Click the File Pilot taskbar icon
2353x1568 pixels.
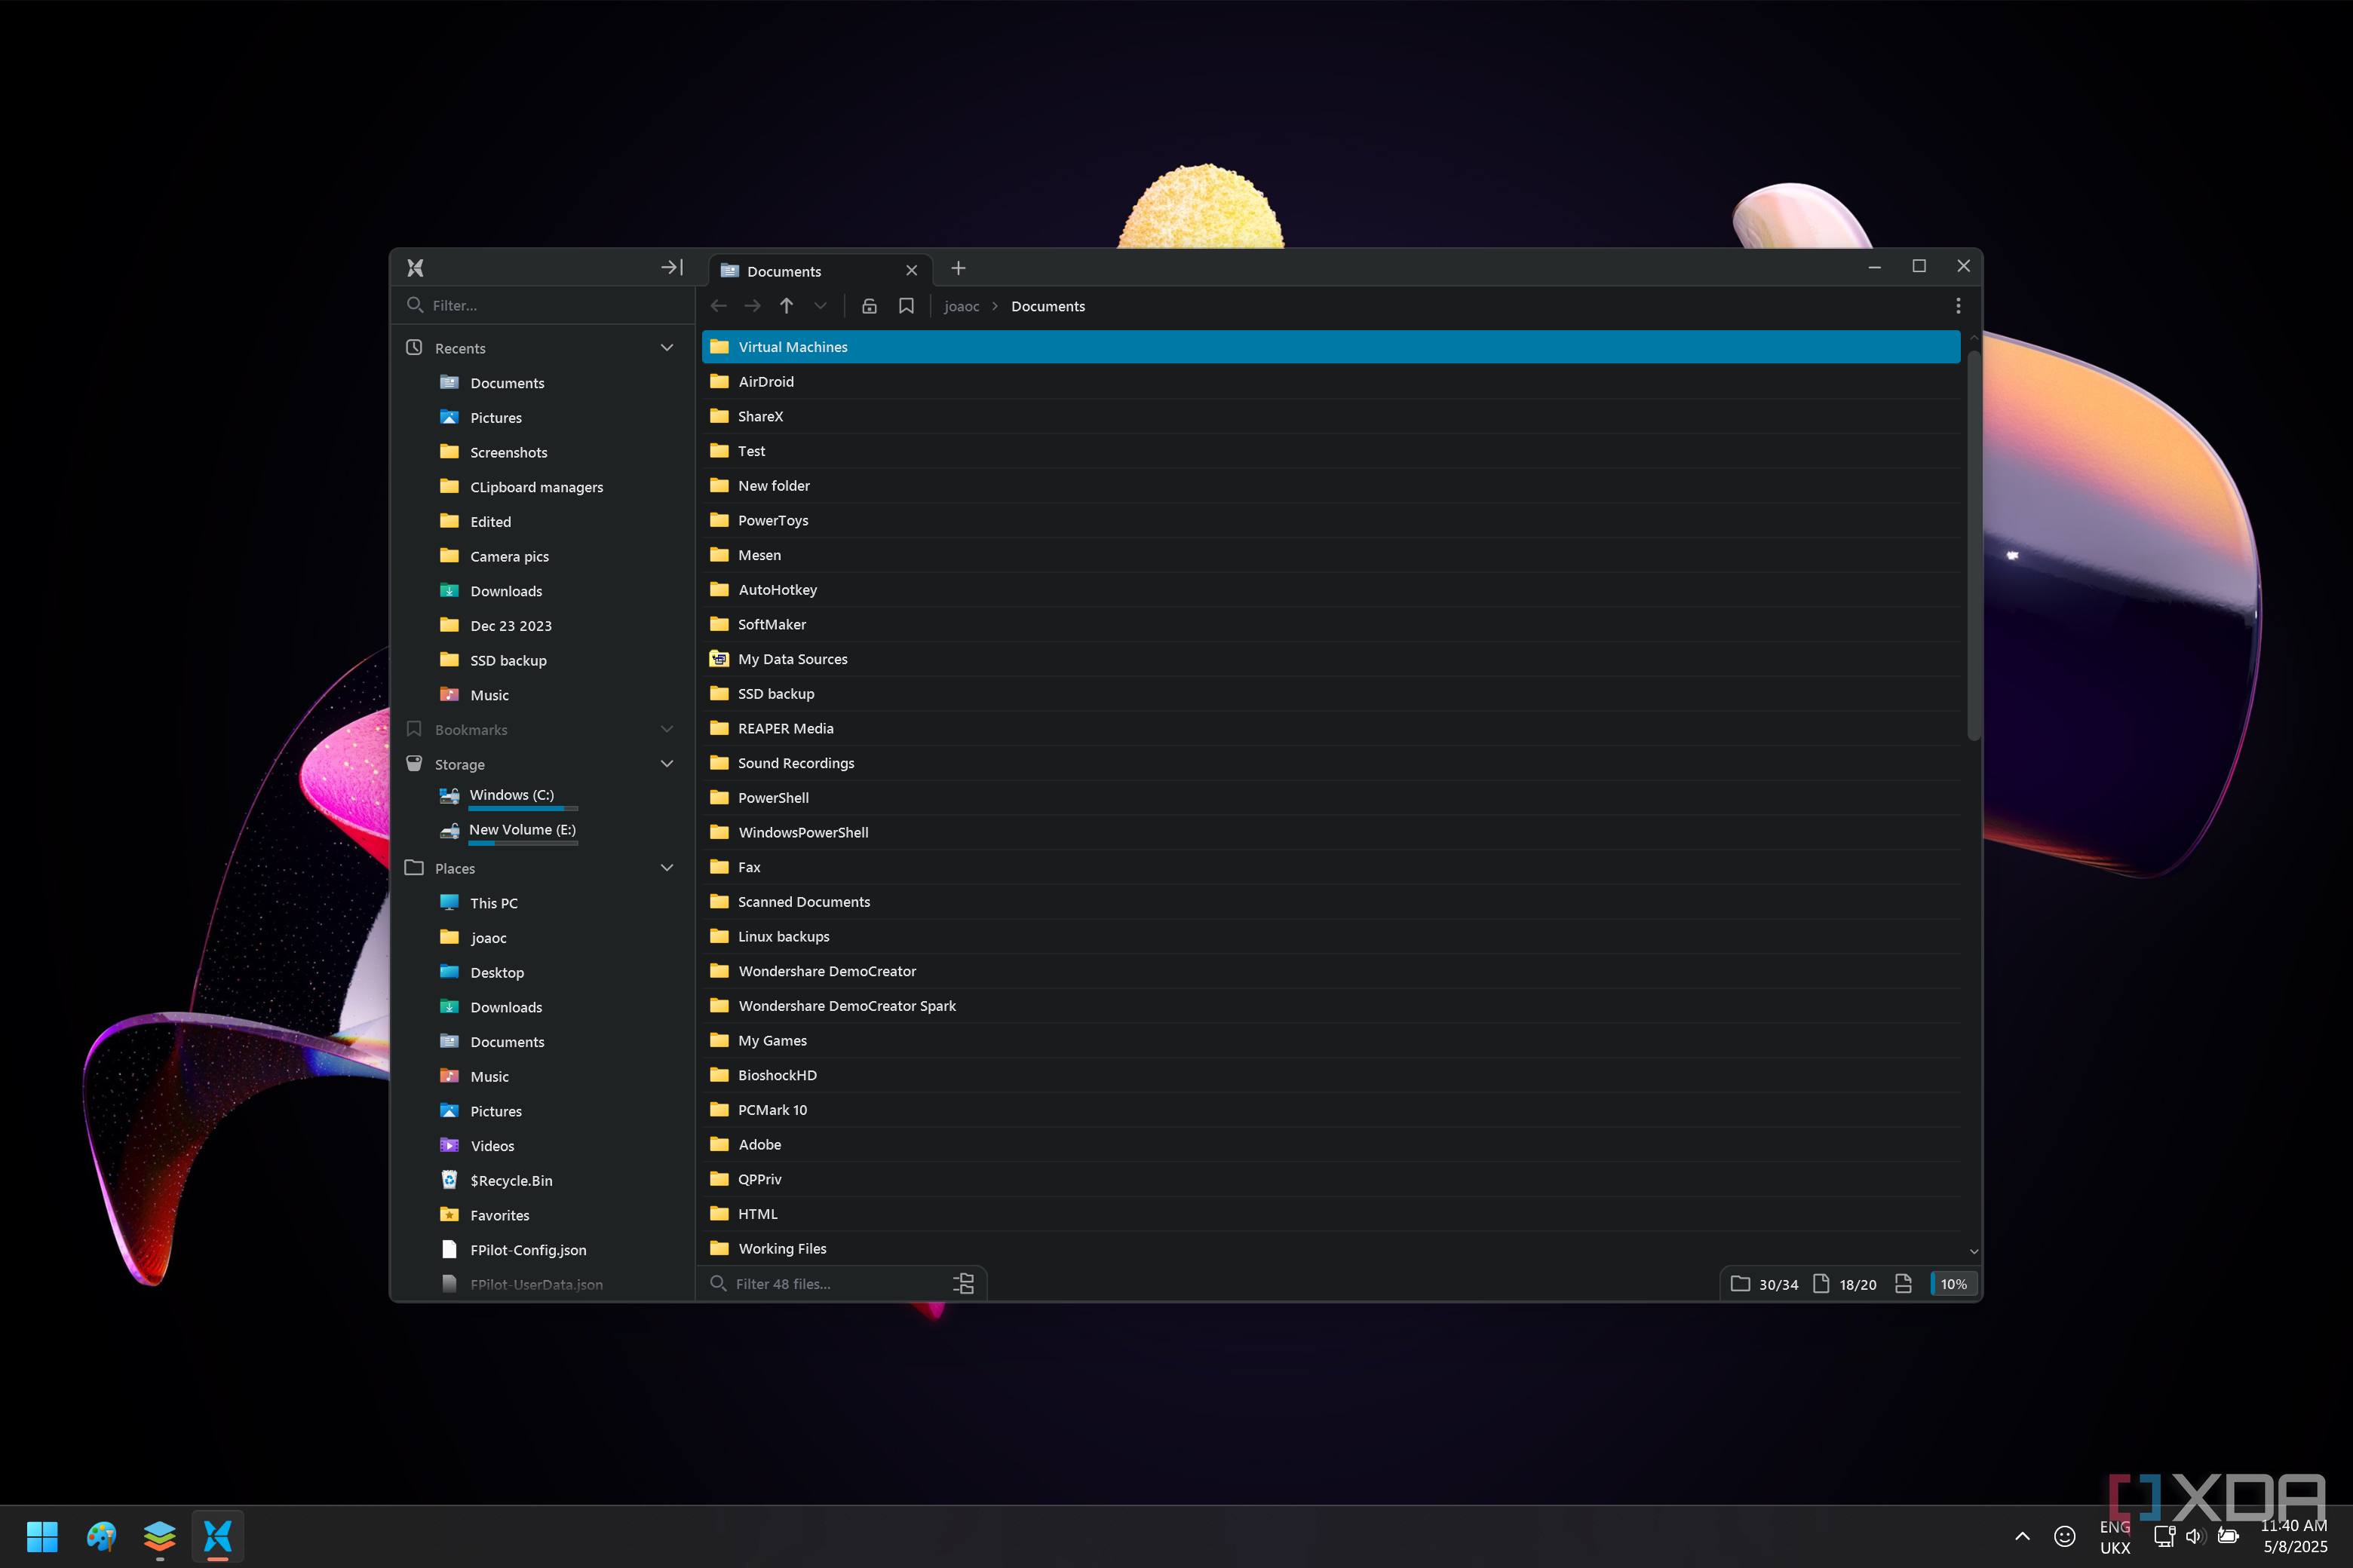pos(217,1536)
